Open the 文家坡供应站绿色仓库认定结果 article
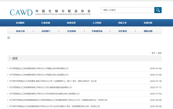This screenshot has height=109, width=173. point(44,94)
